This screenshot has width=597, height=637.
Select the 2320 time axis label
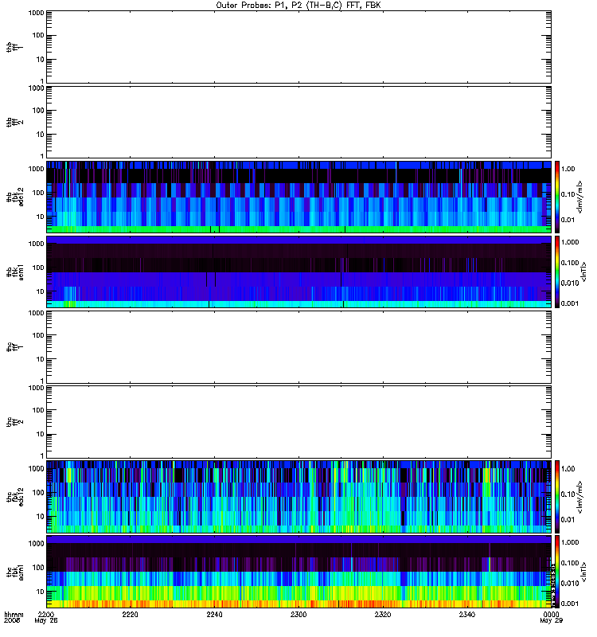pos(383,615)
